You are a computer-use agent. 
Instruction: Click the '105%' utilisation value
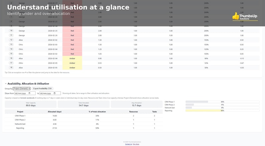tap(206, 54)
